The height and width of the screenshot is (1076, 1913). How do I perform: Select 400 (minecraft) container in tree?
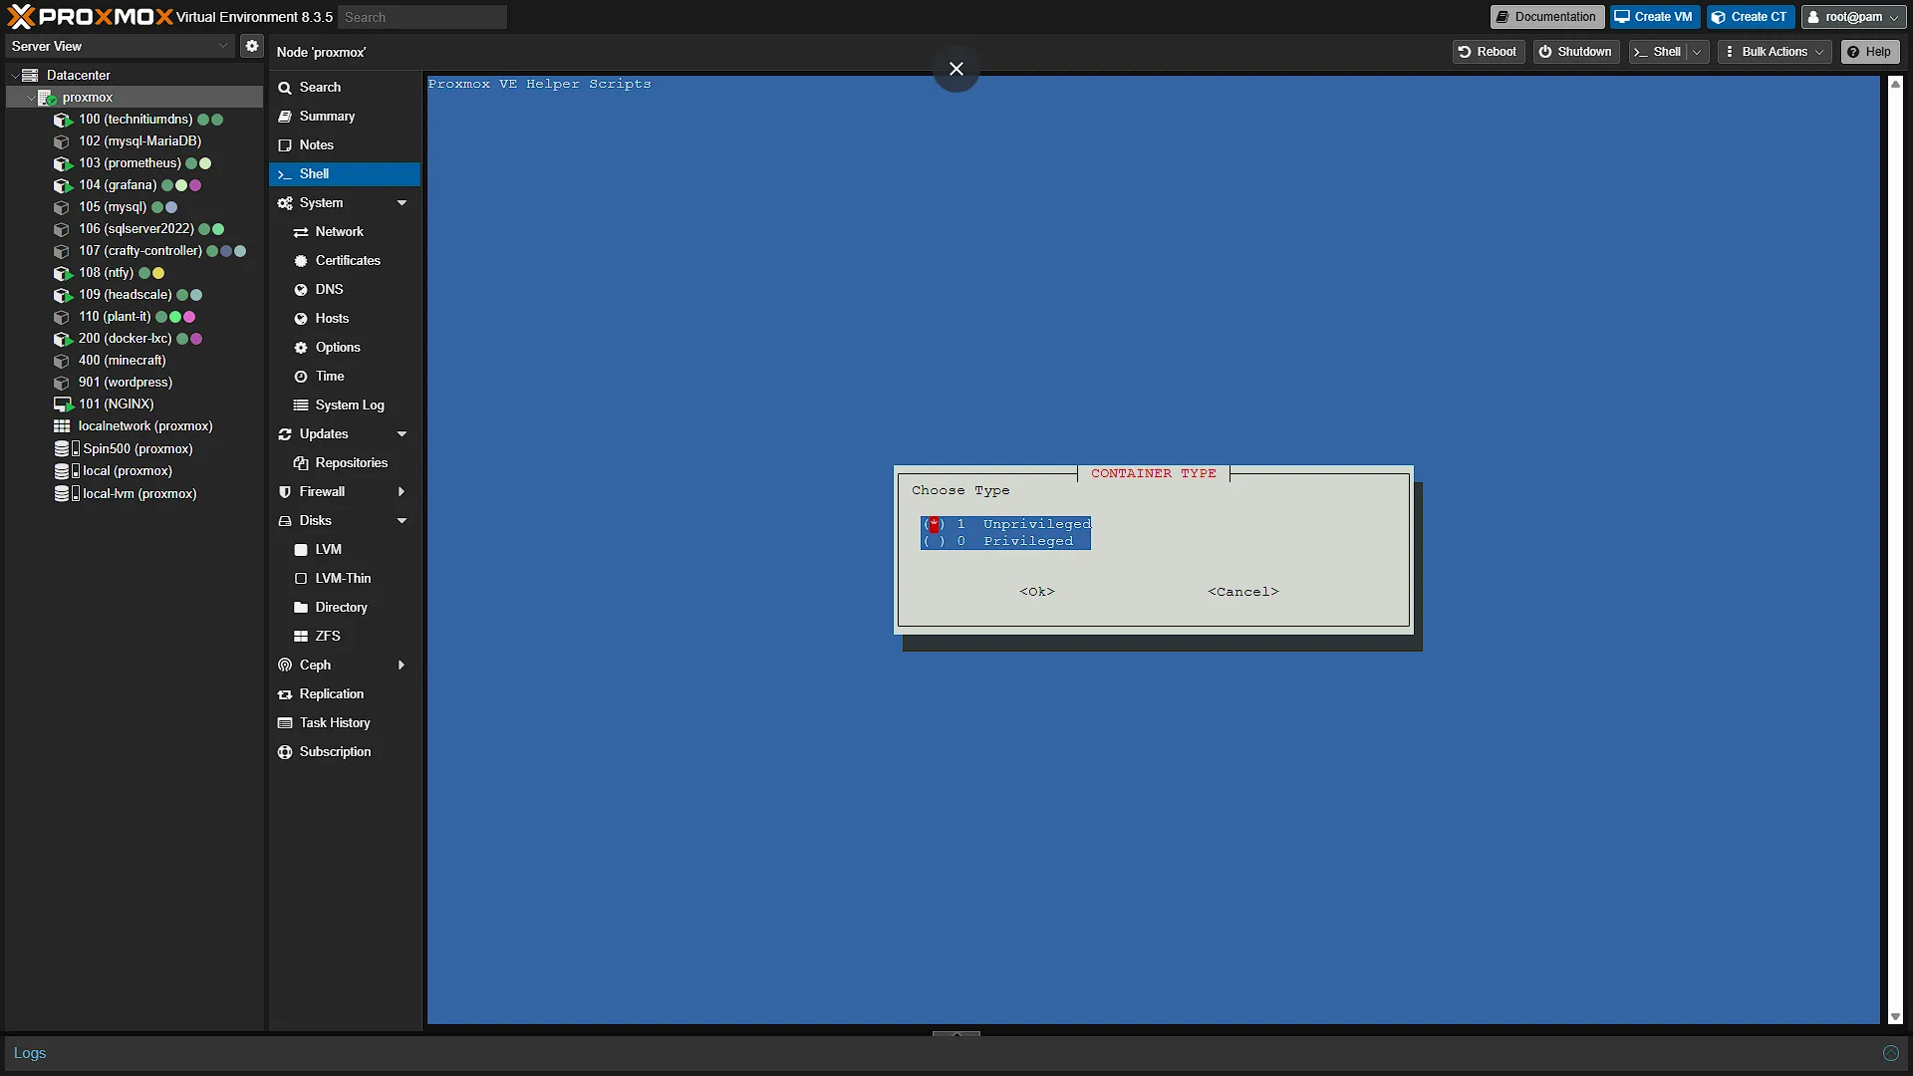(x=135, y=361)
